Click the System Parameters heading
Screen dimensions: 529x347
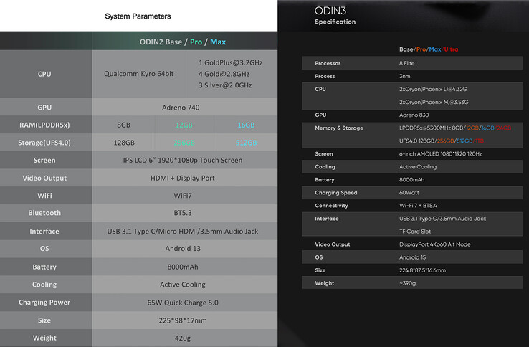pyautogui.click(x=138, y=16)
